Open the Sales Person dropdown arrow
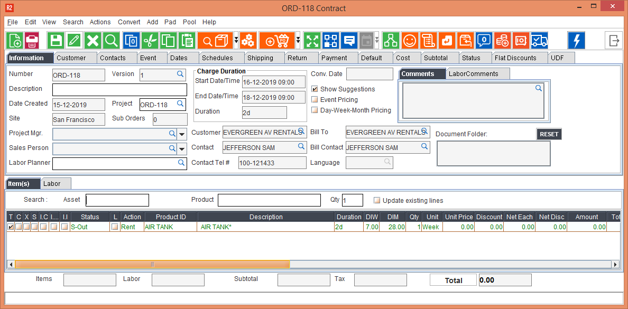Image resolution: width=628 pixels, height=309 pixels. [182, 149]
